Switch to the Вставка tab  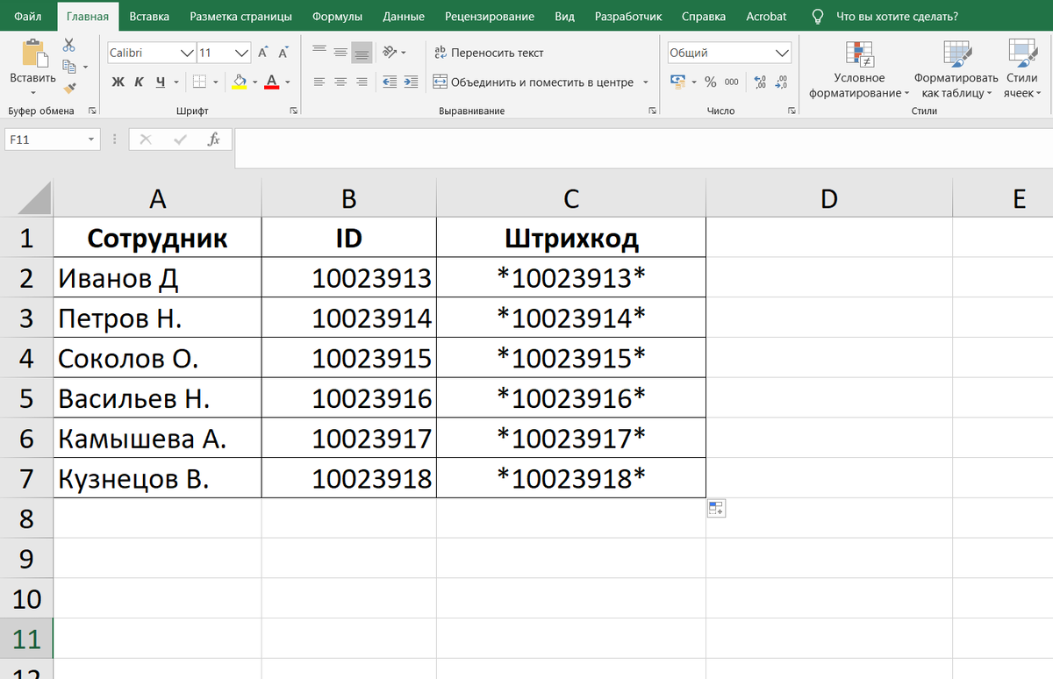point(149,17)
